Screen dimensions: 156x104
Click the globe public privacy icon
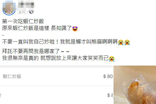pos(31,12)
